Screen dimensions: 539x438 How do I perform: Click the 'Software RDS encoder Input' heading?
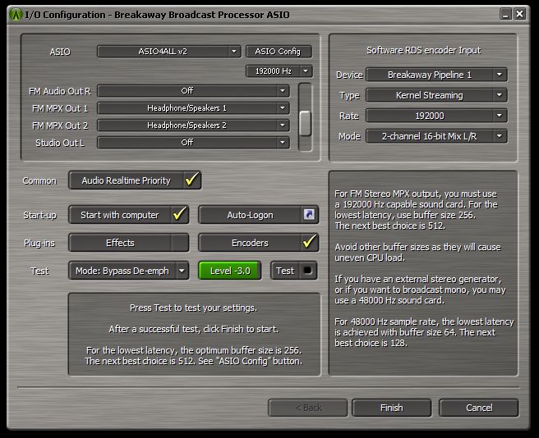click(x=423, y=50)
